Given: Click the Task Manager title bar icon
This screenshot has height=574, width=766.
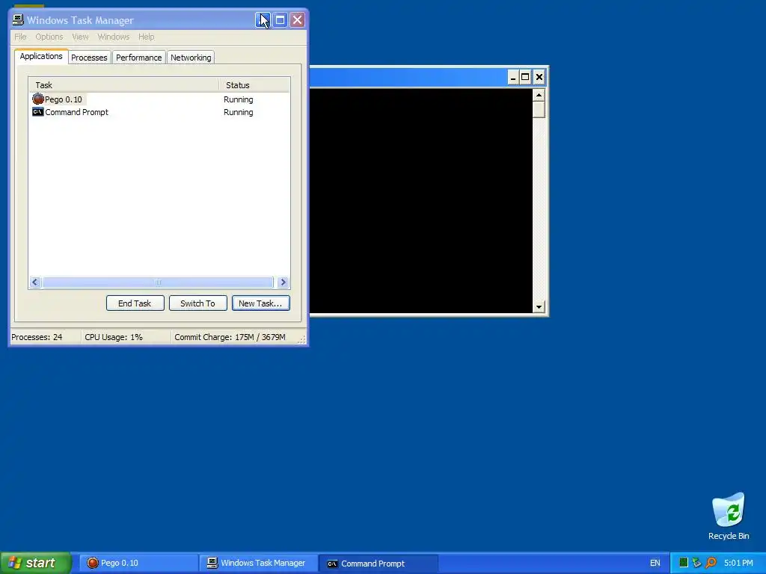Looking at the screenshot, I should 18,20.
